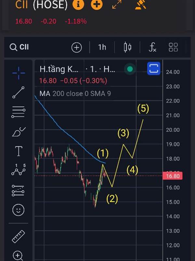
Task: Open the fx indicators menu
Action: pyautogui.click(x=152, y=47)
